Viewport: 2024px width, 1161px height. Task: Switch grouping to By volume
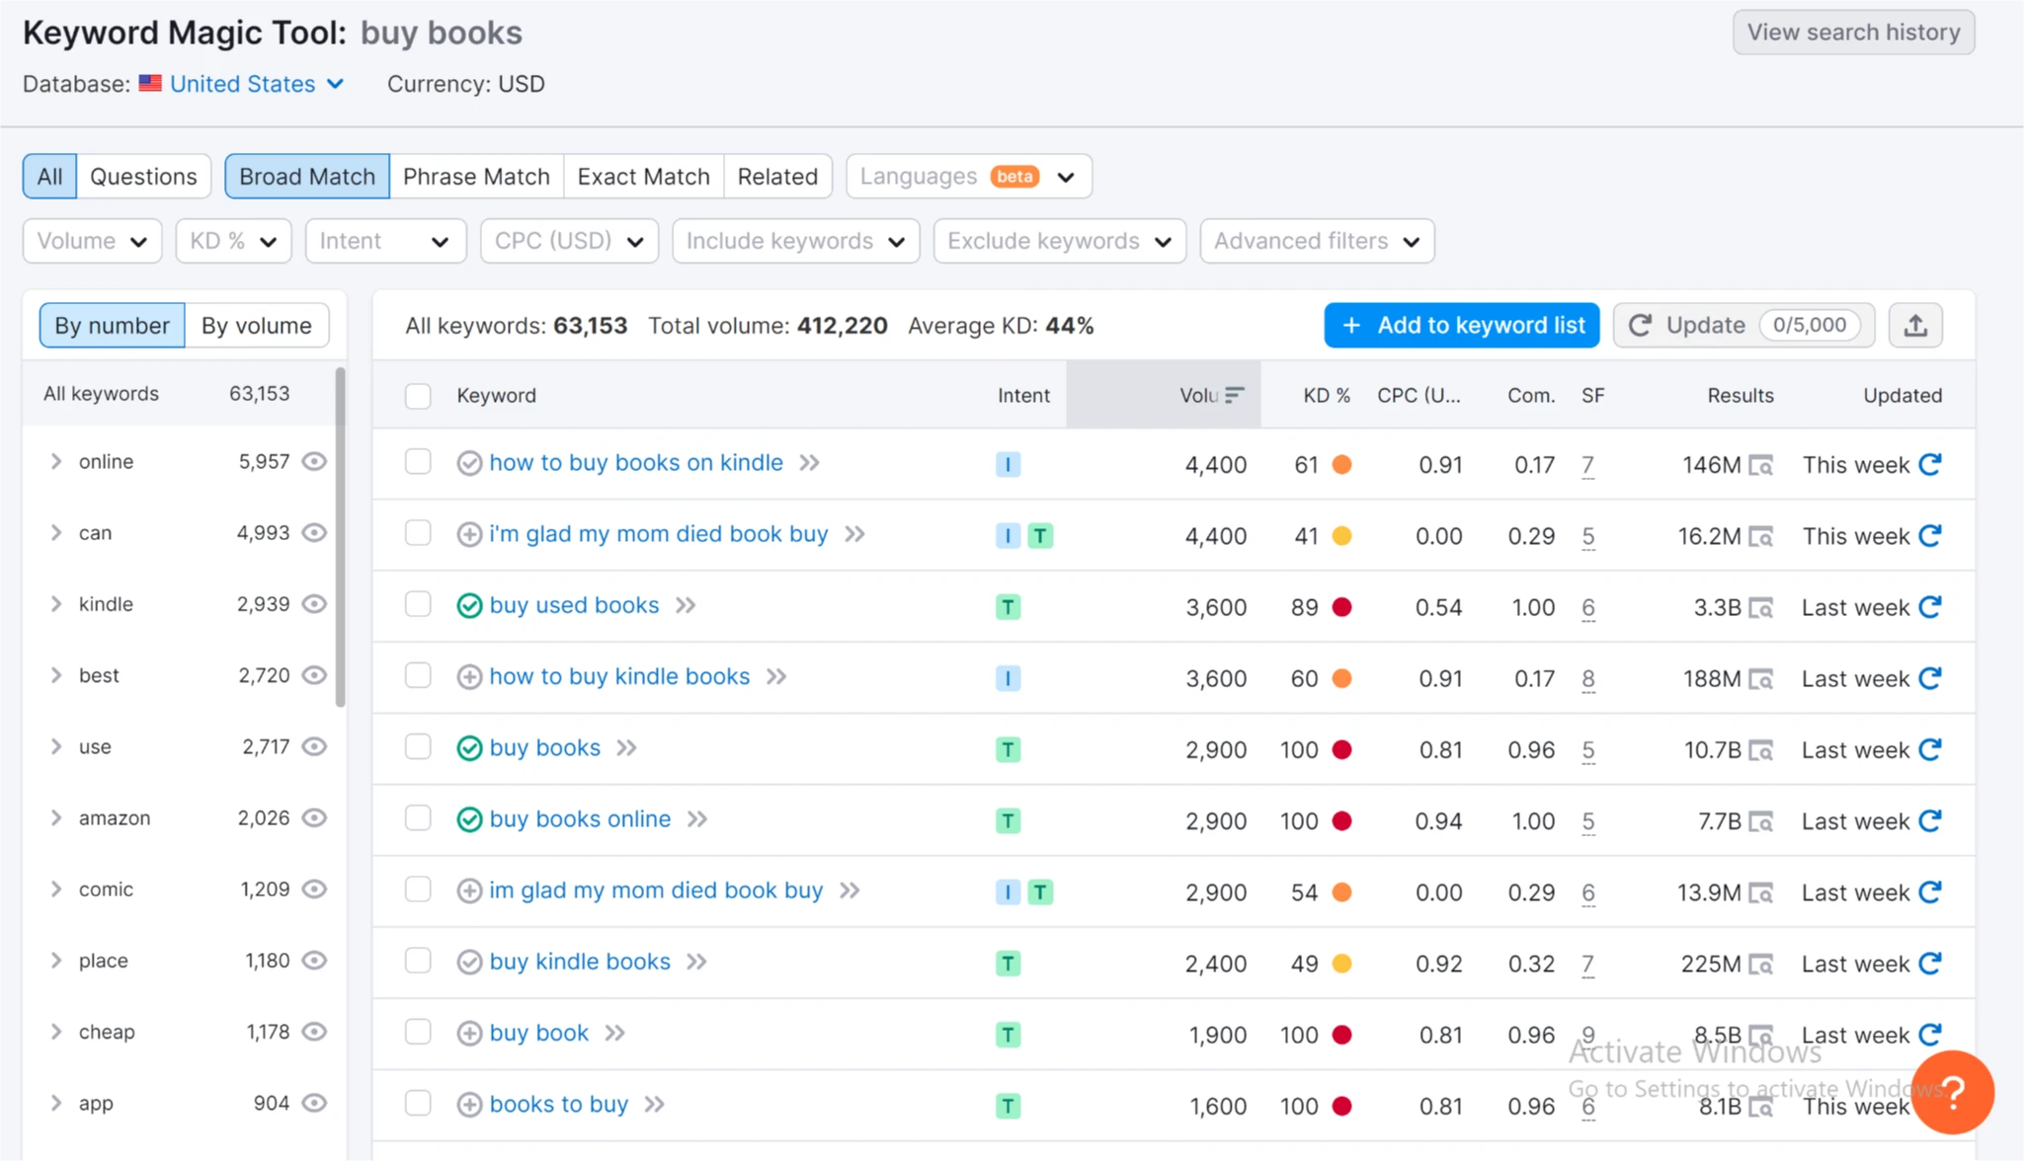coord(257,326)
